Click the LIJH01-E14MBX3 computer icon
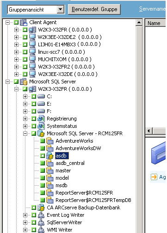Screen dimensions: 167x233 pos(32,44)
